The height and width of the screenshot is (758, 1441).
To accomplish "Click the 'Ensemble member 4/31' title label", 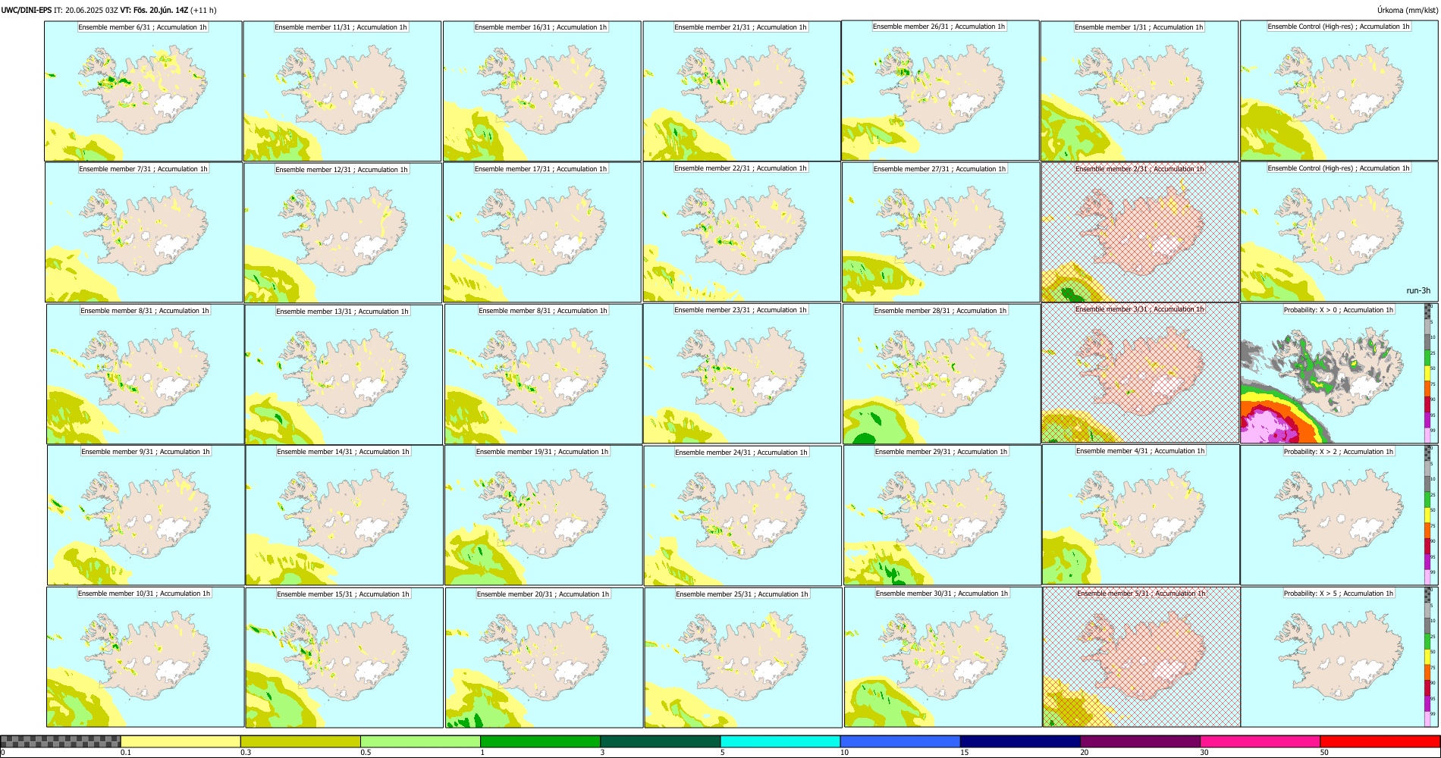I will coord(1141,451).
